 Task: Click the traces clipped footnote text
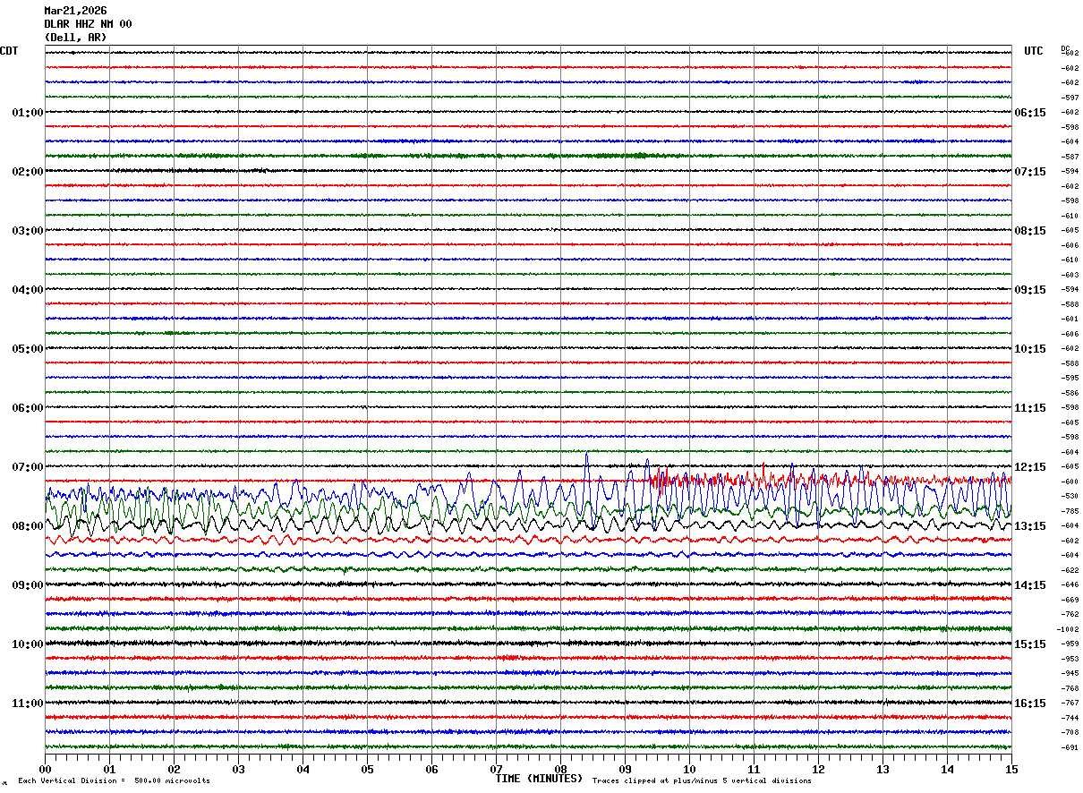702,781
